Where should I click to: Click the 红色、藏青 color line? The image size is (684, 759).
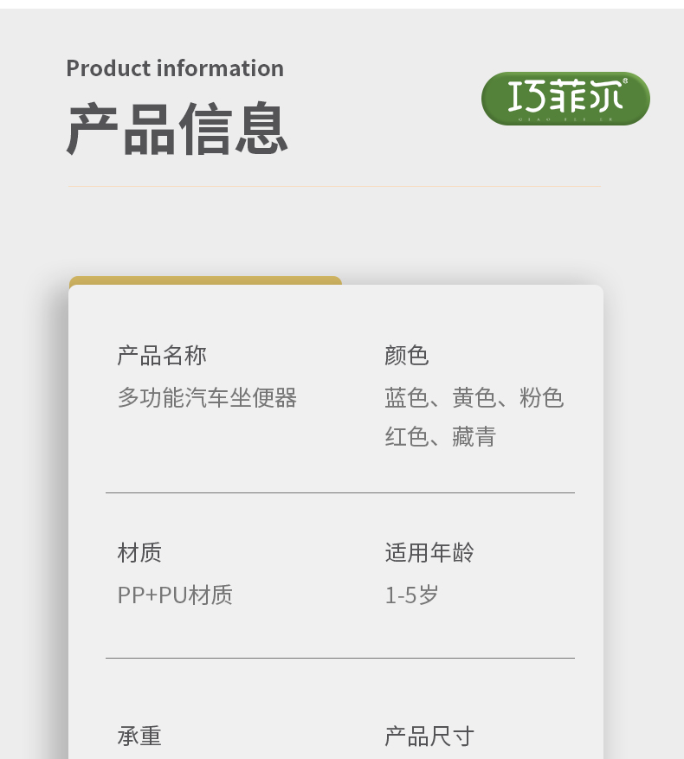(x=441, y=436)
